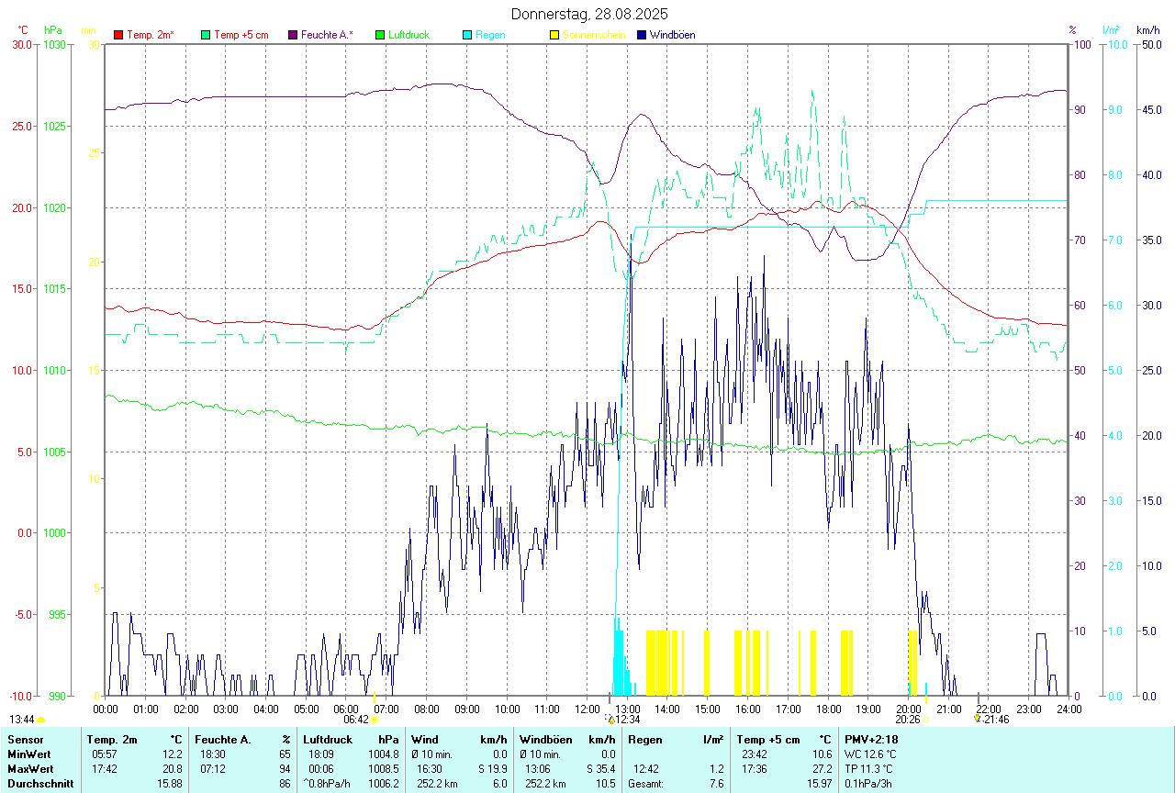
Task: Click the PMV+2:18 header in the table
Action: (871, 739)
